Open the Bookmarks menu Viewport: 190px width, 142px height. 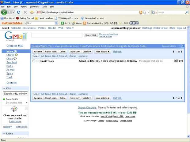pos(35,7)
